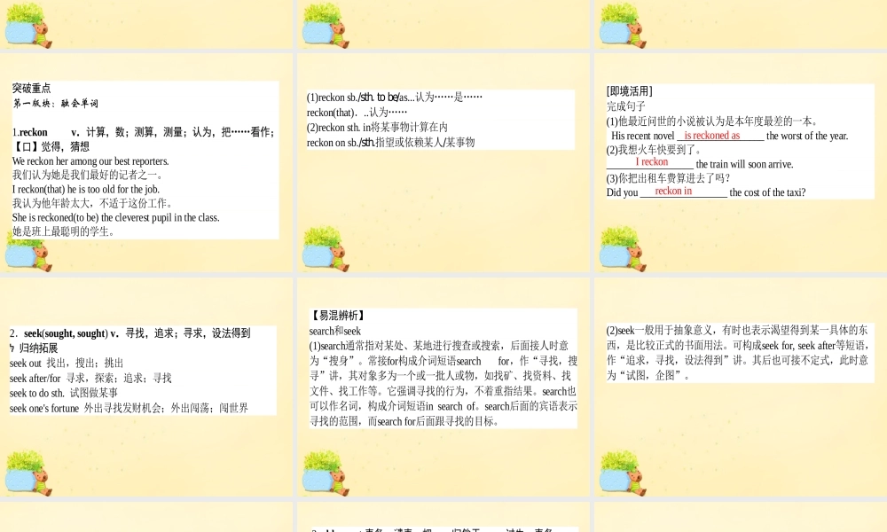
Task: Click the text 'the worst of the year.'
Action: 807,137
